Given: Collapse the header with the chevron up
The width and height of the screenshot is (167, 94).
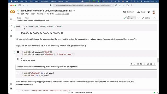Looking at the screenshot, I should 155,18.
